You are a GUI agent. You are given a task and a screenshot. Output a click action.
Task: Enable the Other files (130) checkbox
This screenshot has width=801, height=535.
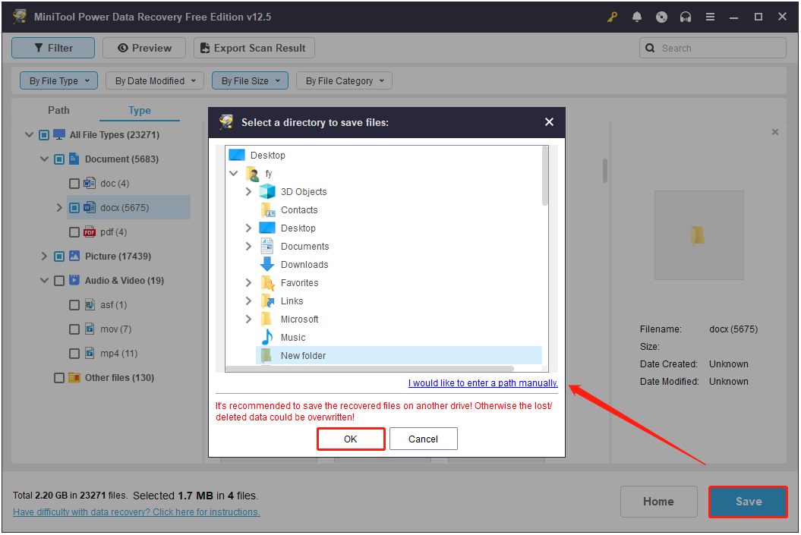[x=58, y=377]
